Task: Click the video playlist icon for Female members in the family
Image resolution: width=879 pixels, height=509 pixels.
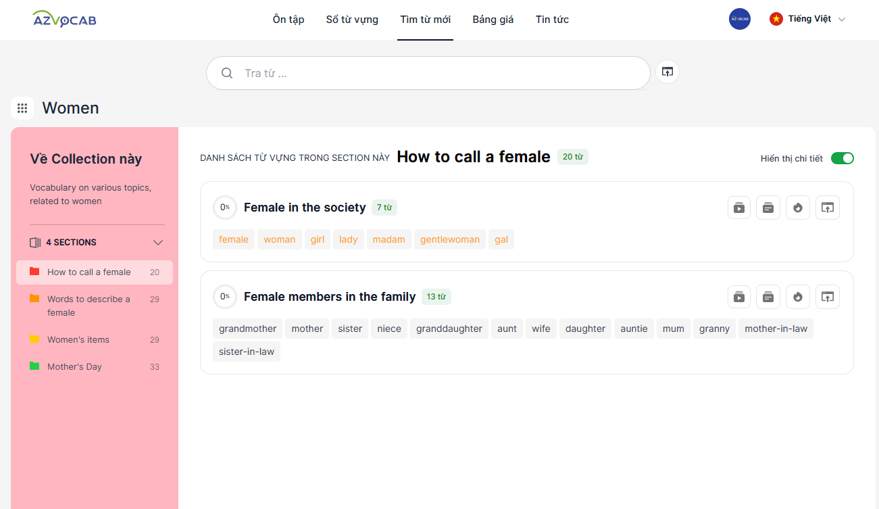Action: [739, 297]
